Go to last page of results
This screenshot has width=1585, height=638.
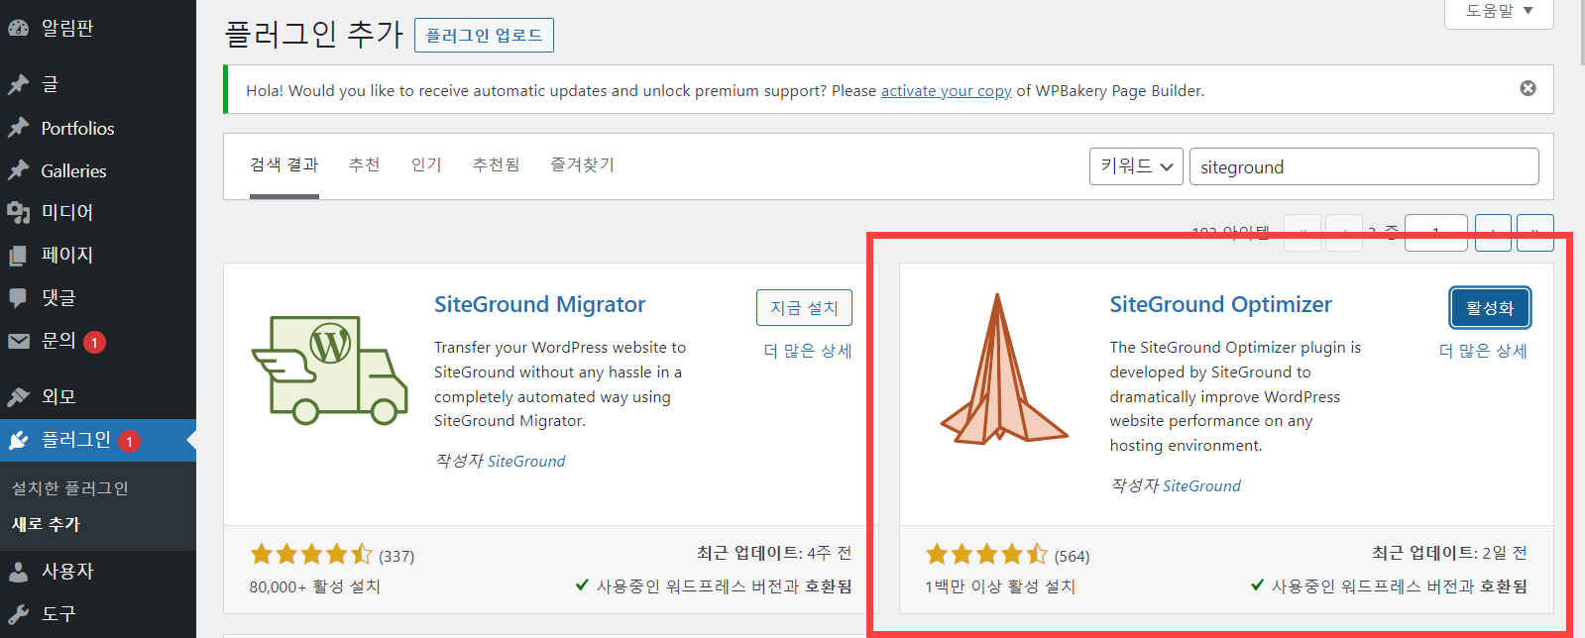click(x=1535, y=233)
